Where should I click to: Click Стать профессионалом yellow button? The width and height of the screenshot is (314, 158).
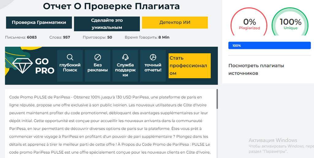pos(190,66)
